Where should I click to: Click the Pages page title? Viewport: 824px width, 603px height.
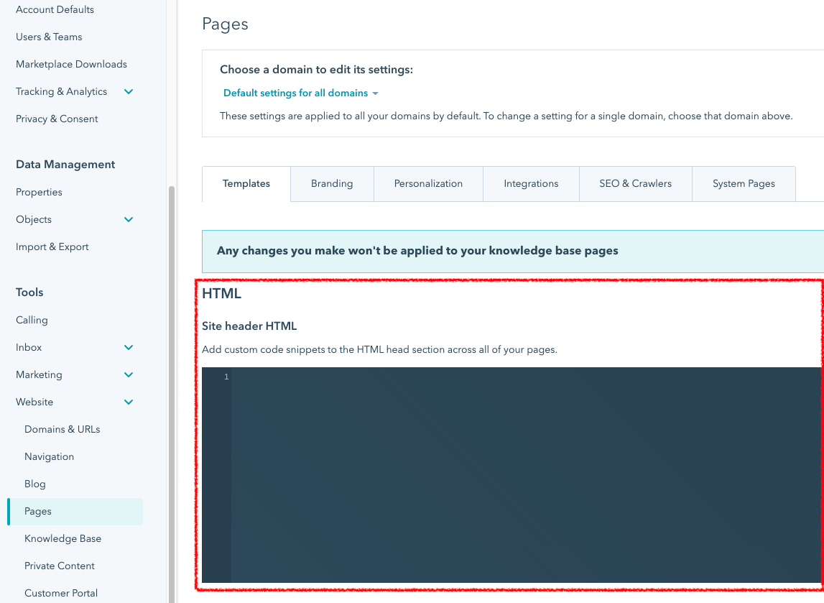pyautogui.click(x=225, y=24)
